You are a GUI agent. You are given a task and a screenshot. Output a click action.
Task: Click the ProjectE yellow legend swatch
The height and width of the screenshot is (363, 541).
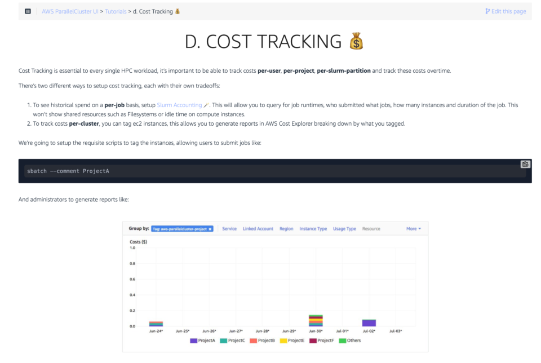click(283, 340)
